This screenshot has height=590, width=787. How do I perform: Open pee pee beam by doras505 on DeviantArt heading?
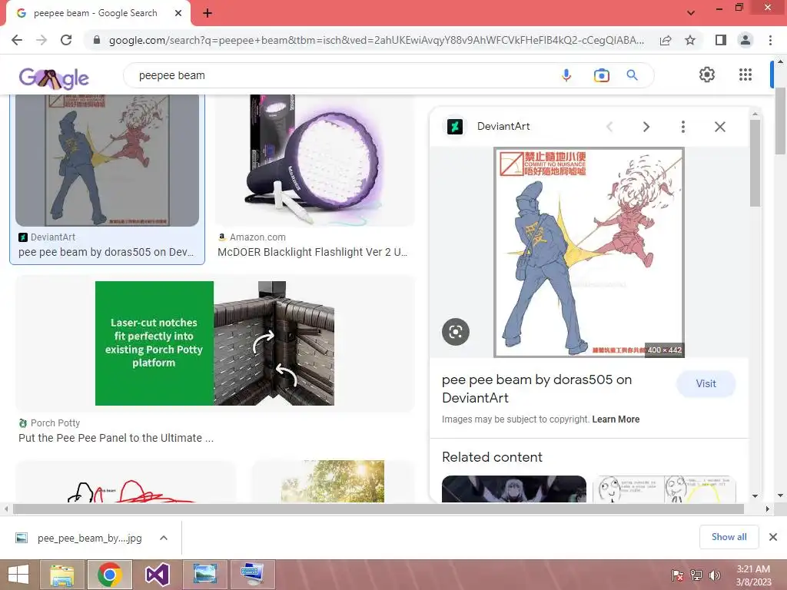click(536, 389)
